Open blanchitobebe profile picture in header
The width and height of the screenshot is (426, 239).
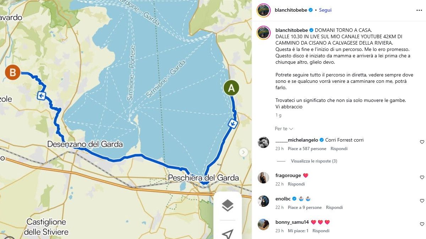pyautogui.click(x=263, y=10)
